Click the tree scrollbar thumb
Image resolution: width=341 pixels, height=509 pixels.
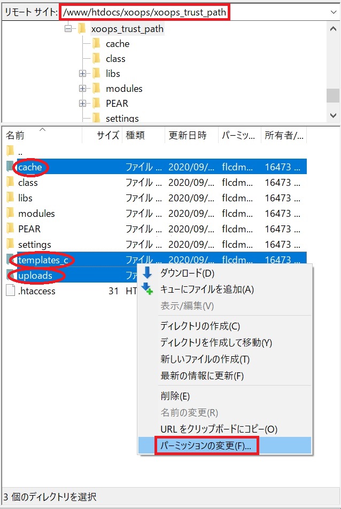coord(333,96)
